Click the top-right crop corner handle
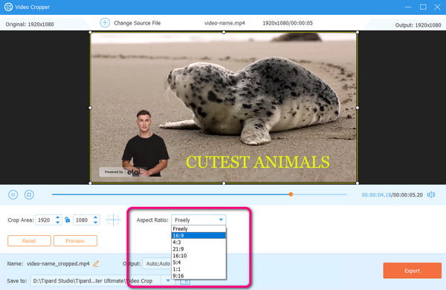 (358, 33)
